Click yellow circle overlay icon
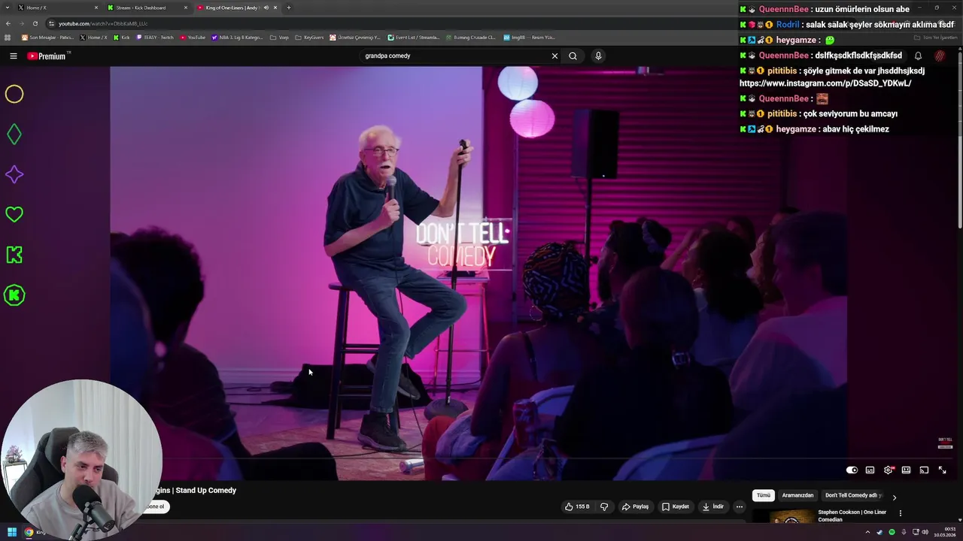The width and height of the screenshot is (963, 541). [14, 94]
